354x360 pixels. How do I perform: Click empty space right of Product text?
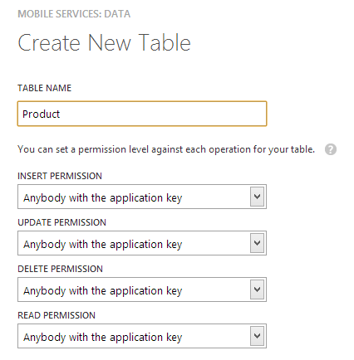tap(164, 114)
